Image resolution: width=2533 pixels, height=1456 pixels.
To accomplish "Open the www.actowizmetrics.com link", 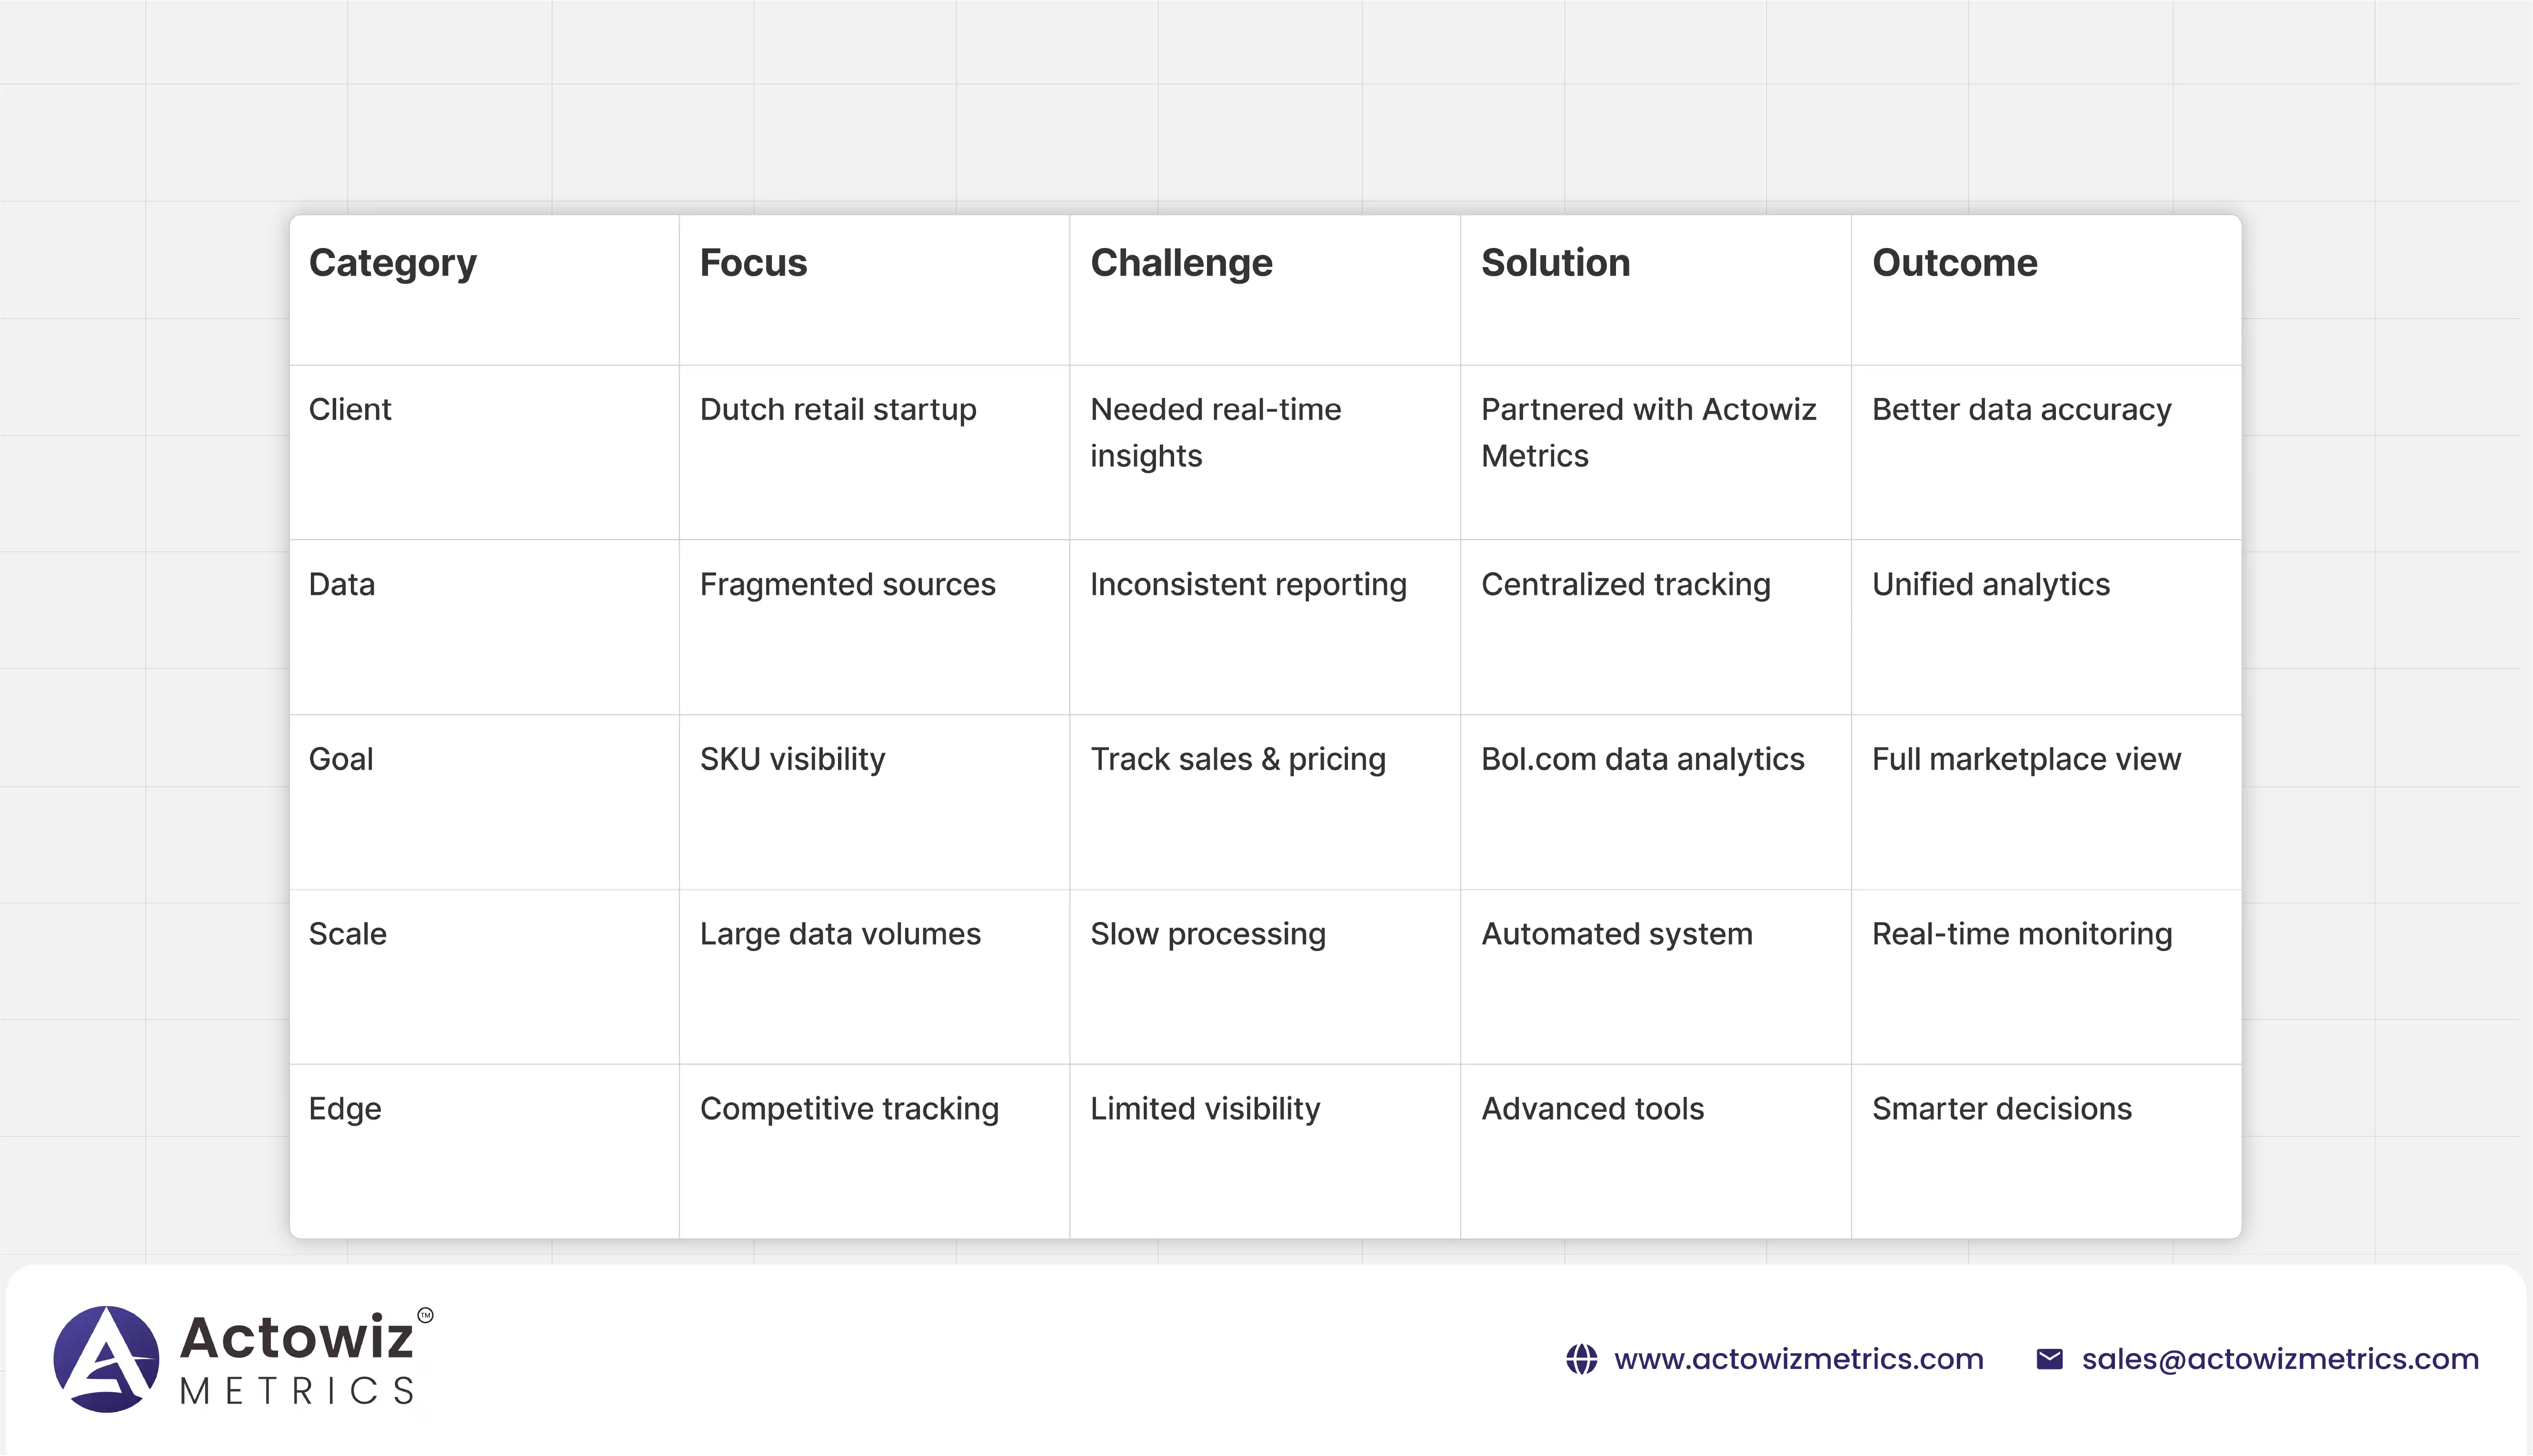I will [x=1798, y=1359].
